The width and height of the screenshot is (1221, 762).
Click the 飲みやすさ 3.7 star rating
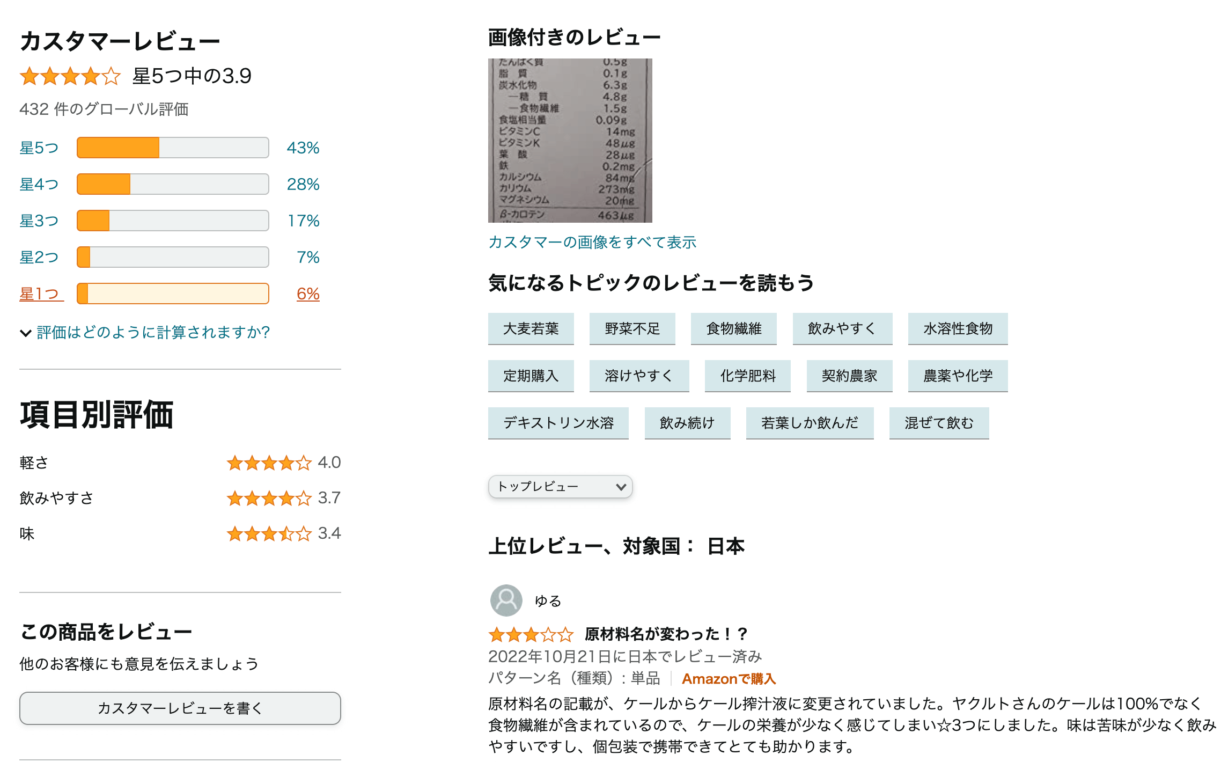[269, 498]
